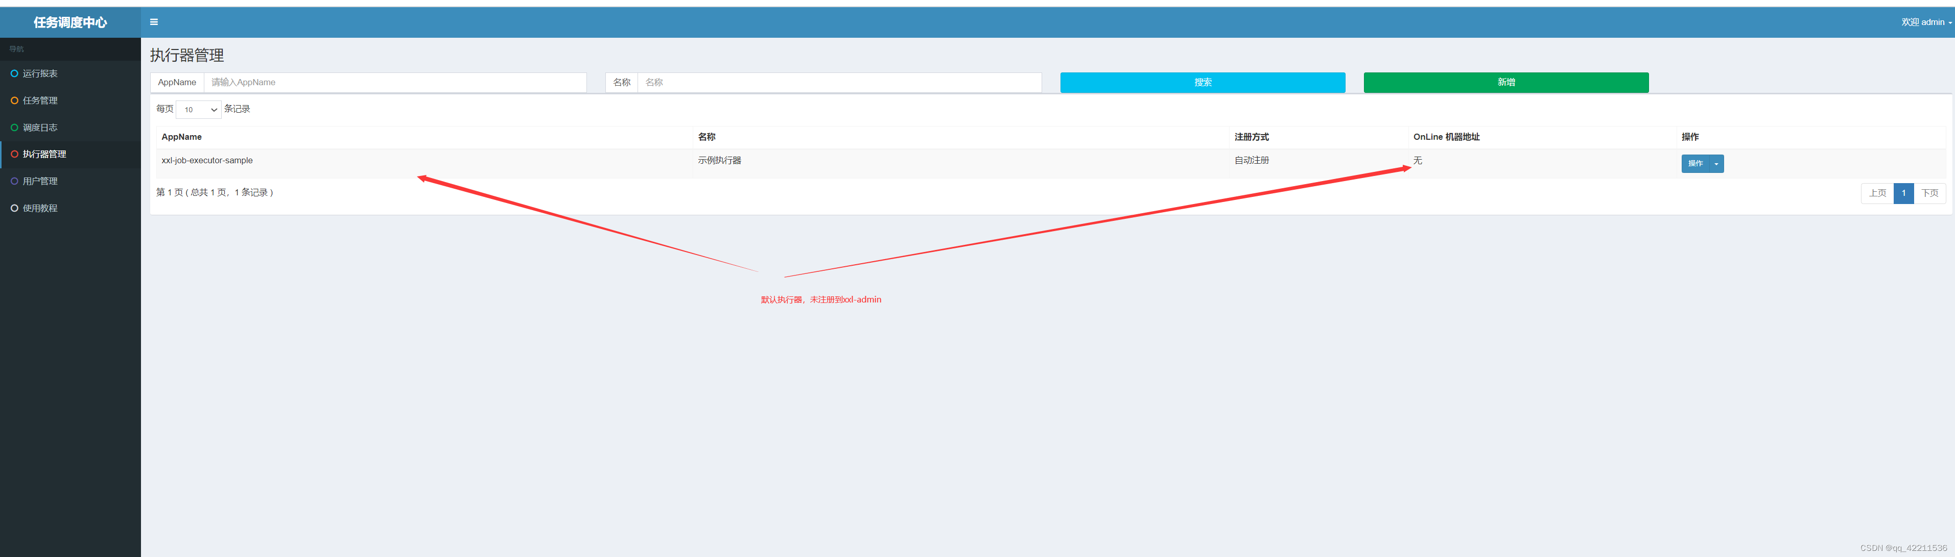Click the 执行器管理 page heading
The image size is (1955, 557).
186,55
